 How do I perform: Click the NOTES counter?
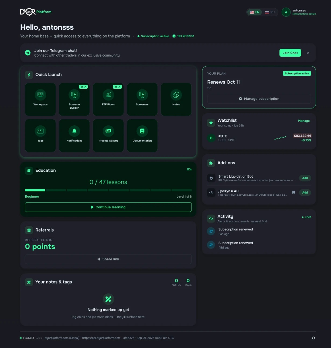coord(176,282)
